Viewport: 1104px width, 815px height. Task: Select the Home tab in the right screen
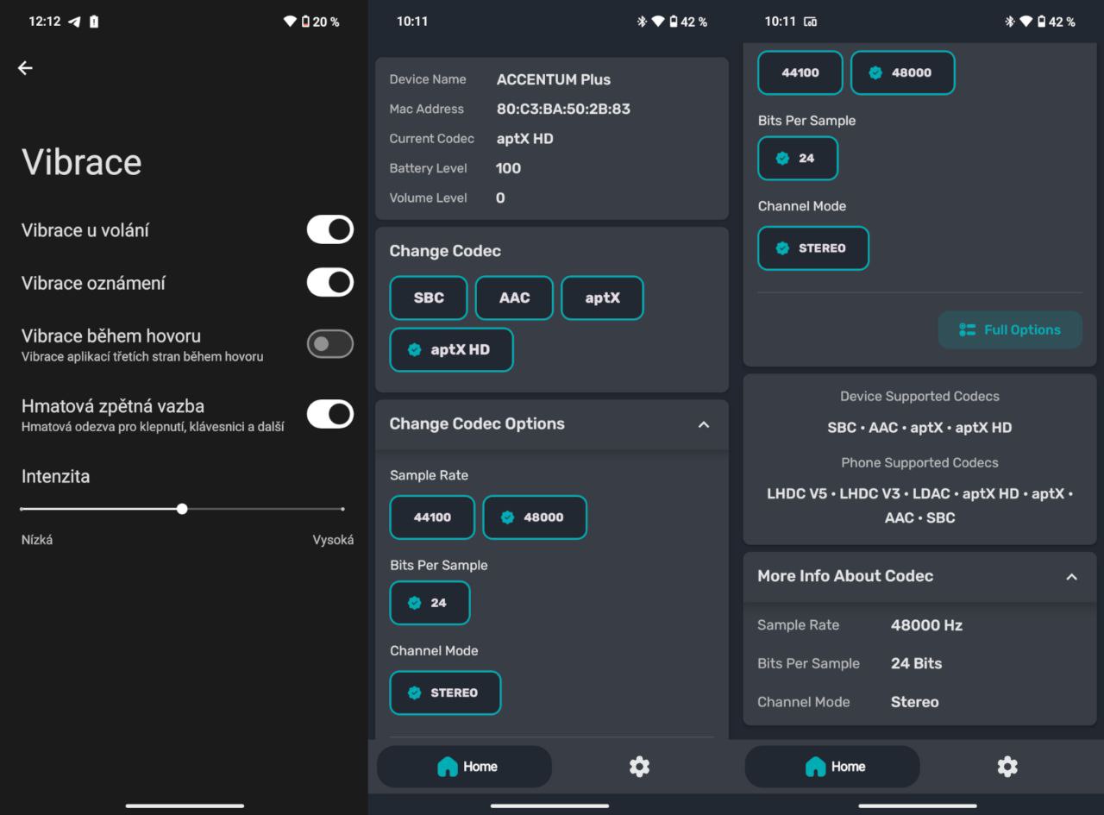(x=832, y=766)
